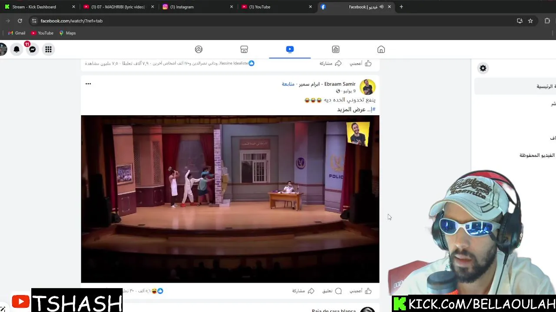Open Ebraam Samir page name link
Viewport: 556px width, 312px height.
[x=327, y=84]
